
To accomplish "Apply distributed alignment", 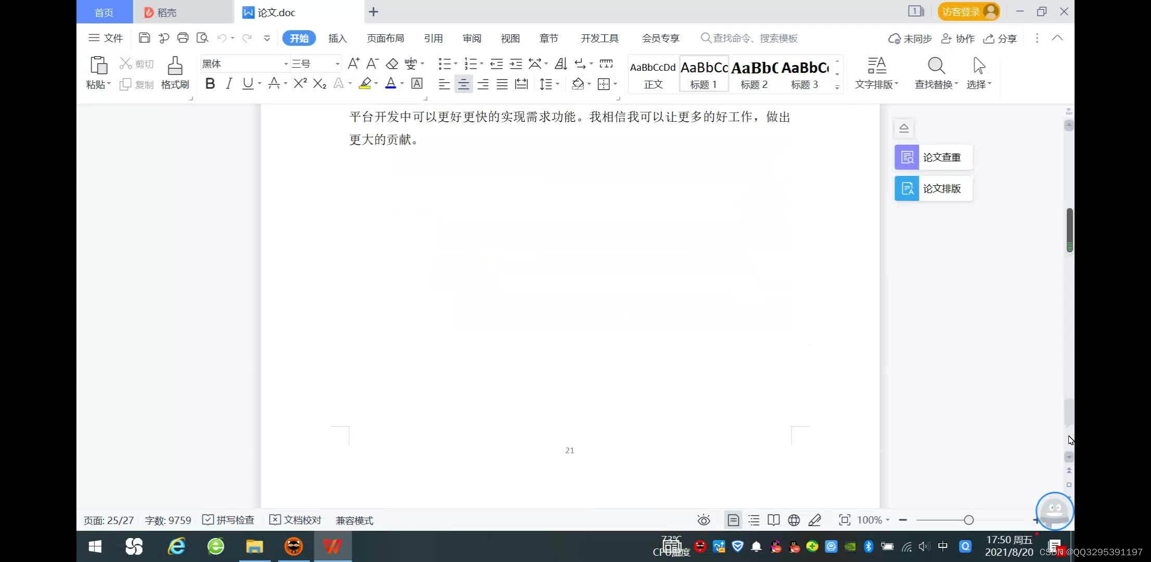I will (521, 84).
